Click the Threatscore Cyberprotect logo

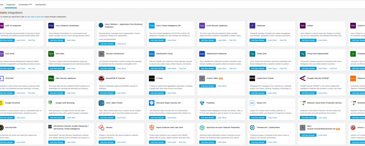click(252, 127)
